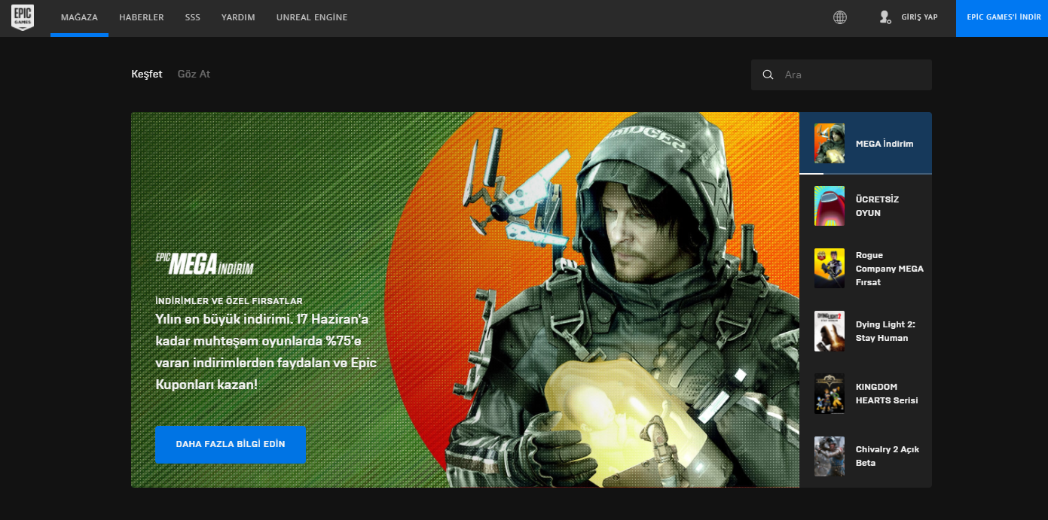Click the EPIC GAMES'İ İNDİR button
1048x520 pixels.
[x=1001, y=17]
